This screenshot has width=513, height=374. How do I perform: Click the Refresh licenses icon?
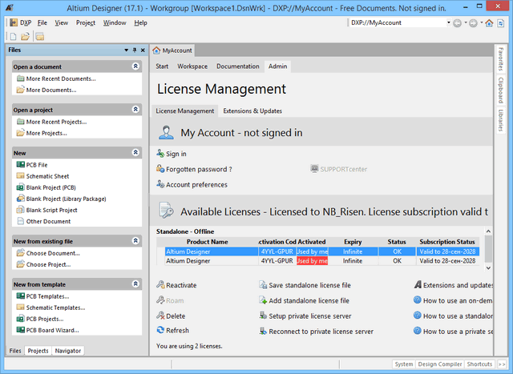[161, 330]
